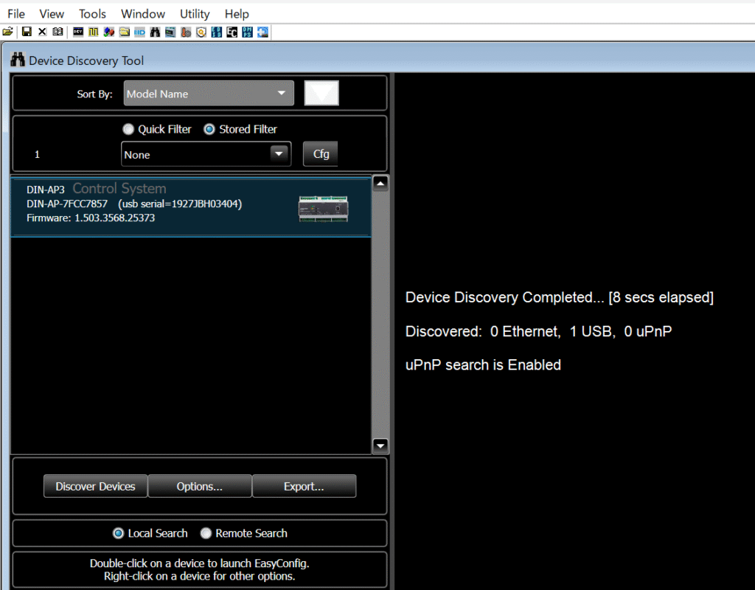
Task: Click the uPnP search is Enabled text
Action: pos(483,364)
